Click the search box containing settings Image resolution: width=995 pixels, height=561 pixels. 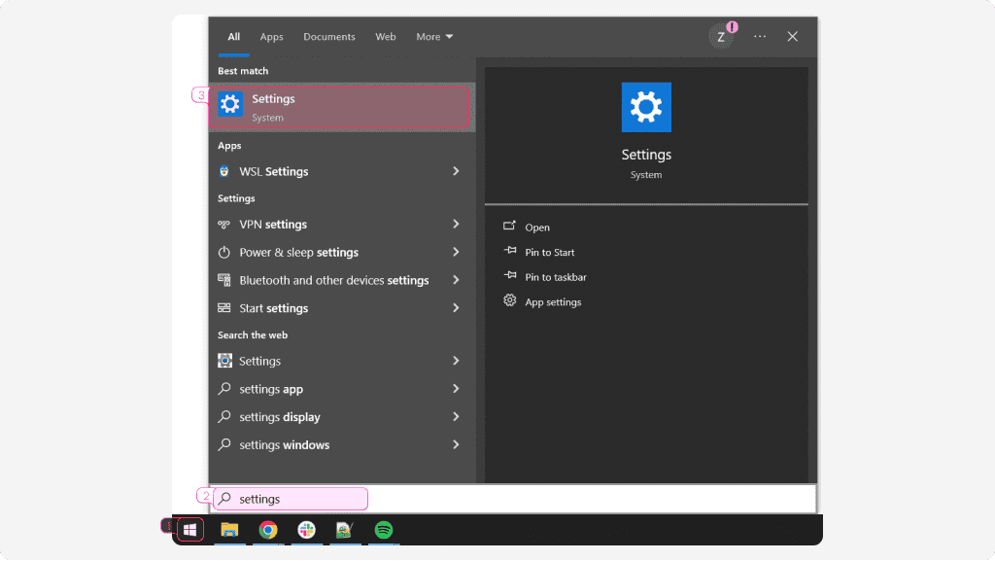(x=292, y=499)
